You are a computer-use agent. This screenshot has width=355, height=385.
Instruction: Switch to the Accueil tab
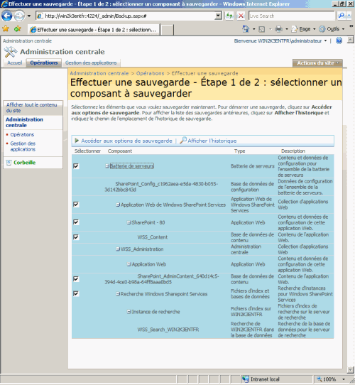tap(15, 63)
